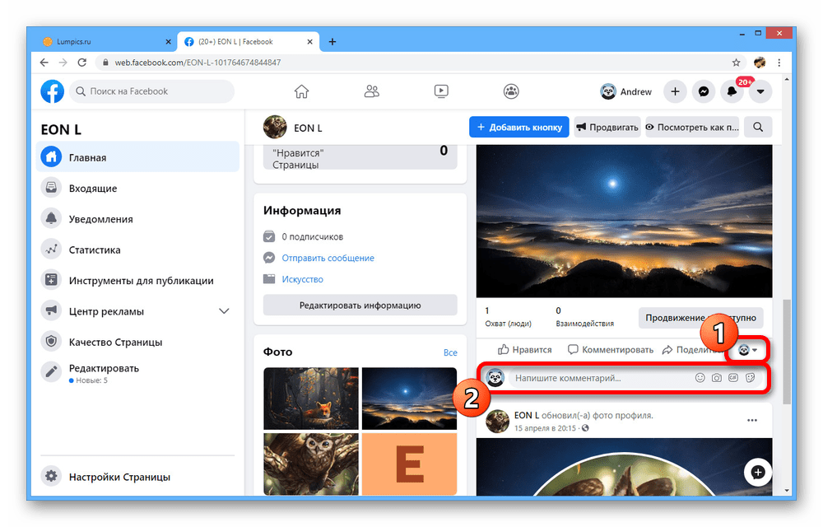Open the Messenger icon
This screenshot has width=823, height=527.
[x=704, y=91]
